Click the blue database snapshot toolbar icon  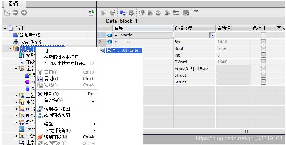(x=123, y=13)
